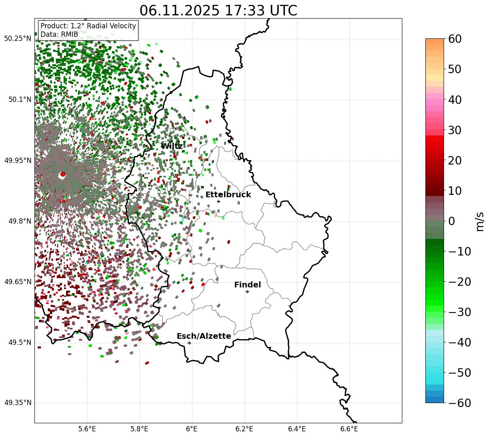489x437 pixels.
Task: Click the 6°E longitude label
Action: [192, 429]
